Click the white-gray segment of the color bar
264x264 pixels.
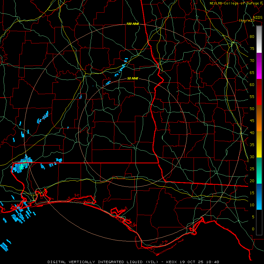(x=259, y=39)
